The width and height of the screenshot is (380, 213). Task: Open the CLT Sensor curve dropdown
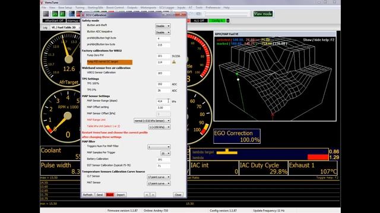[x=159, y=177]
